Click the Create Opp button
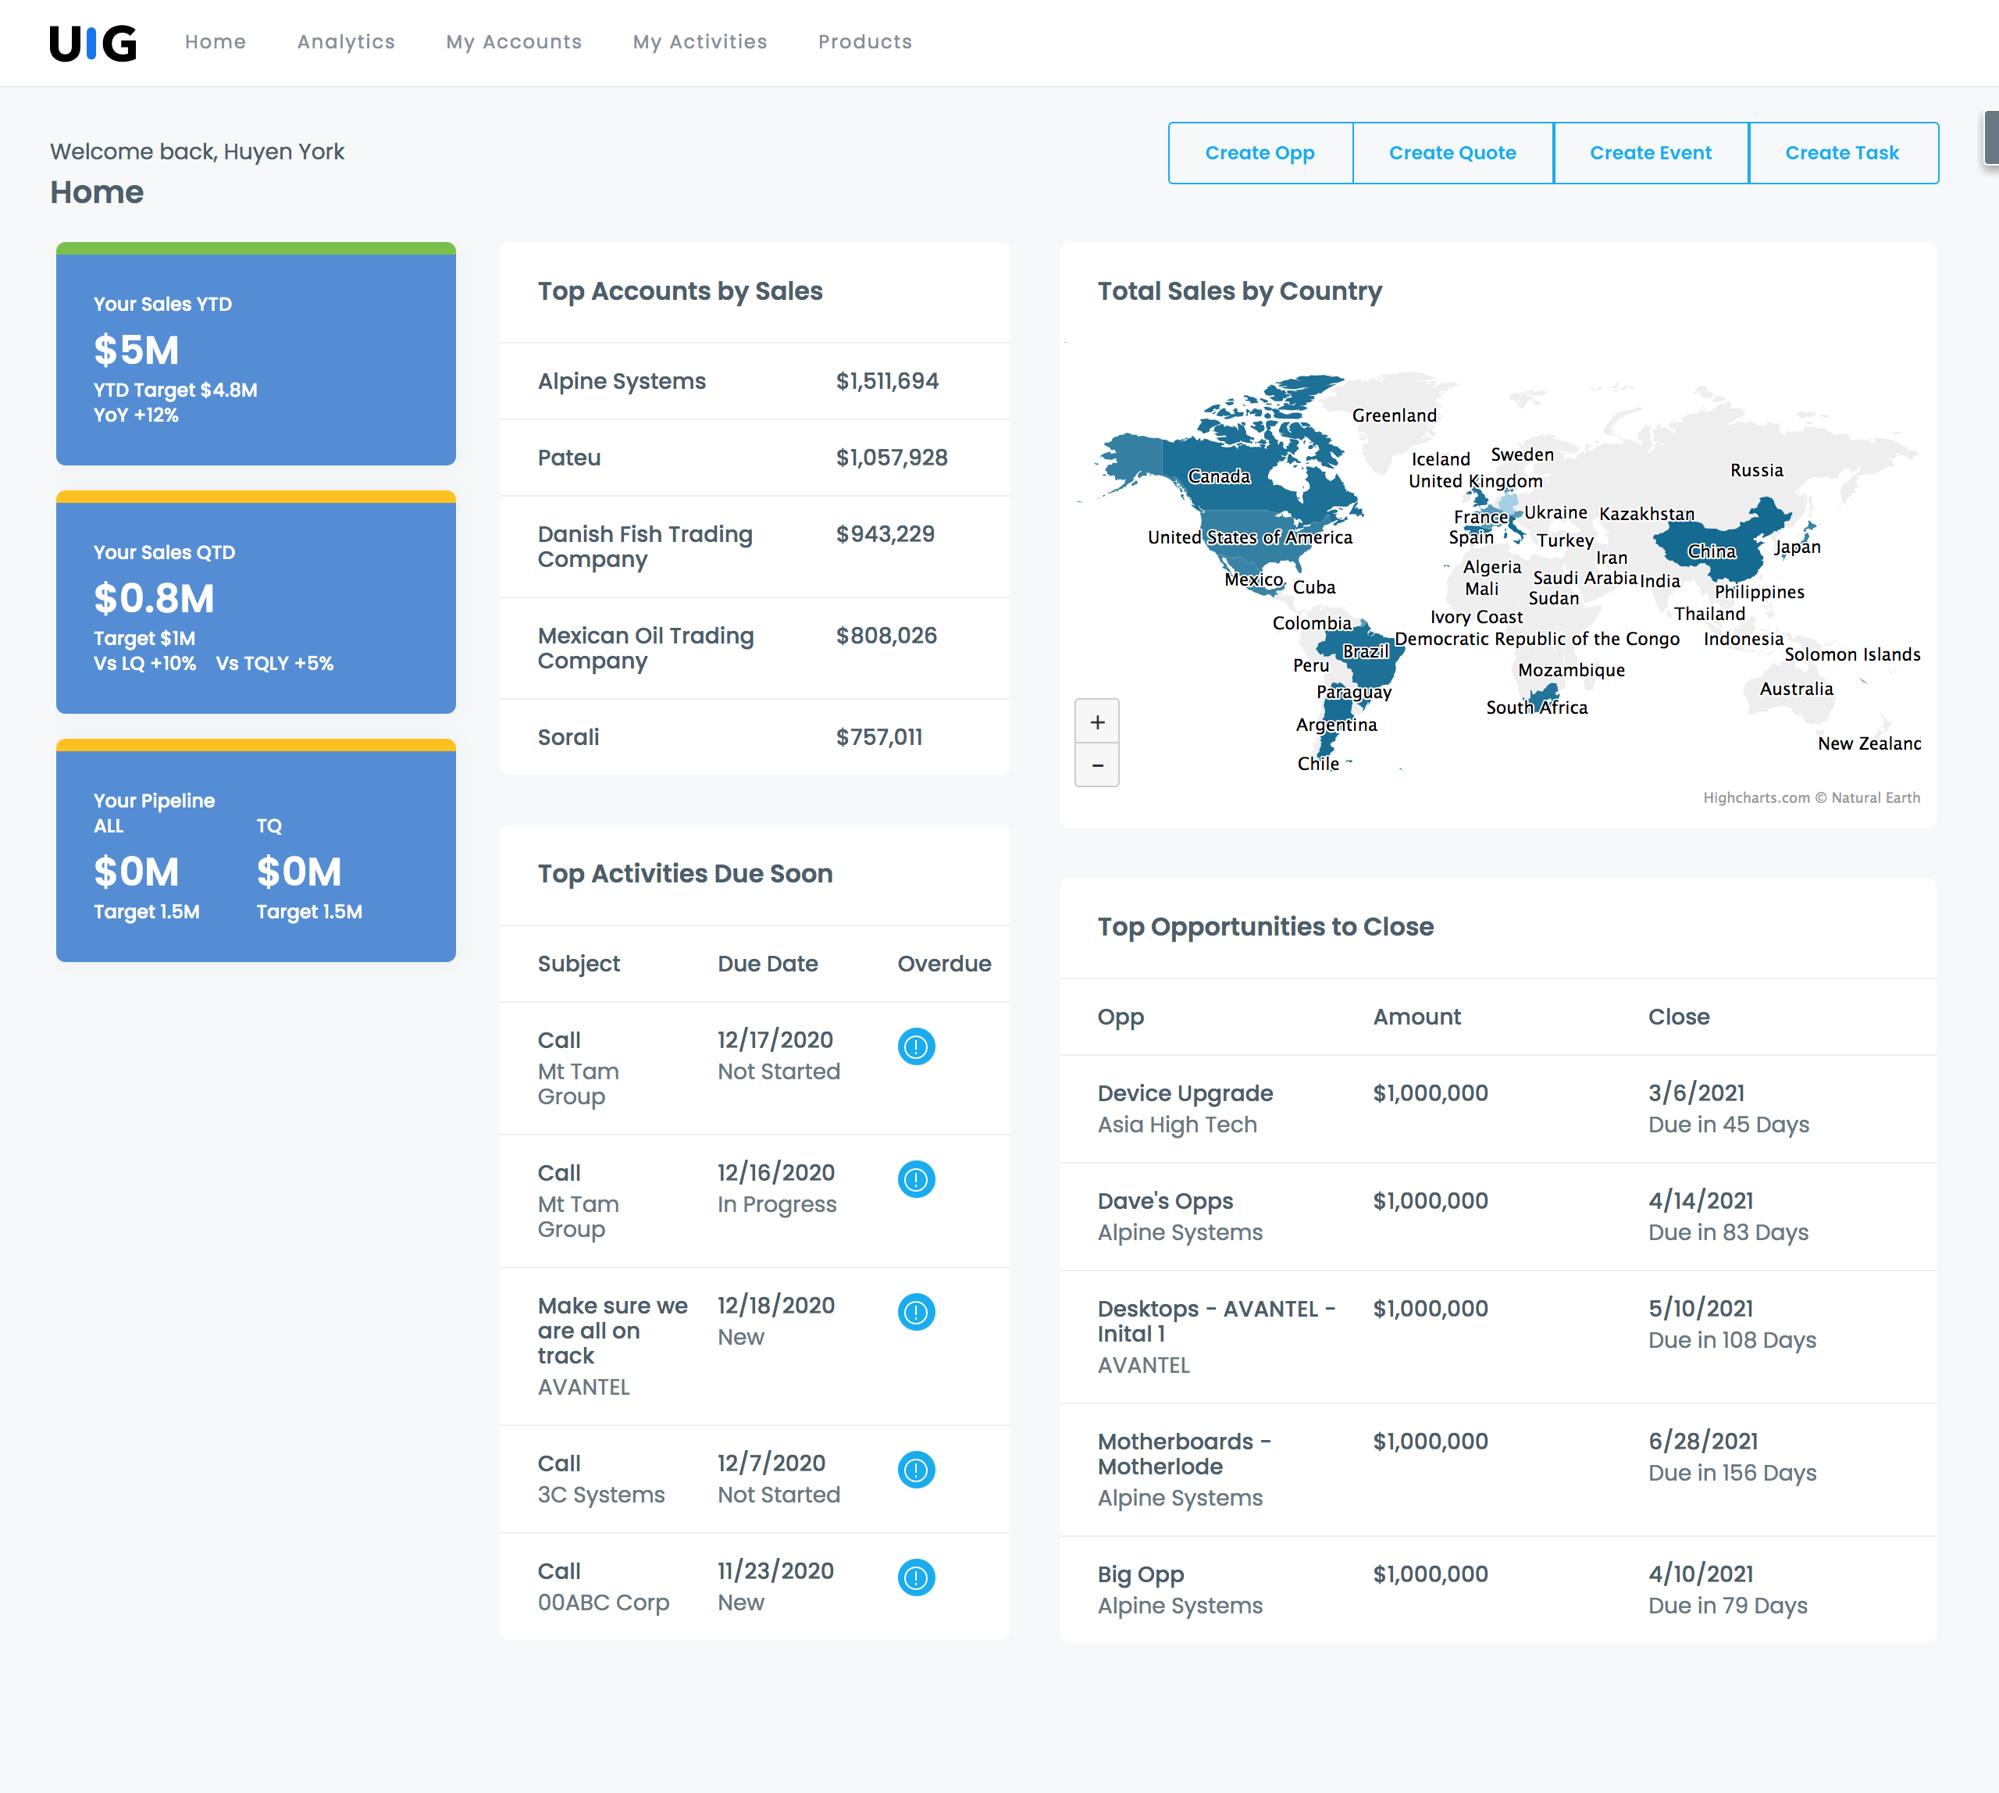The height and width of the screenshot is (1793, 1999). point(1260,151)
